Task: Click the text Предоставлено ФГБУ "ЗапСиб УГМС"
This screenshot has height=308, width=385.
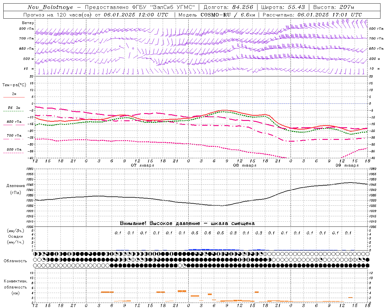Action: click(x=140, y=7)
